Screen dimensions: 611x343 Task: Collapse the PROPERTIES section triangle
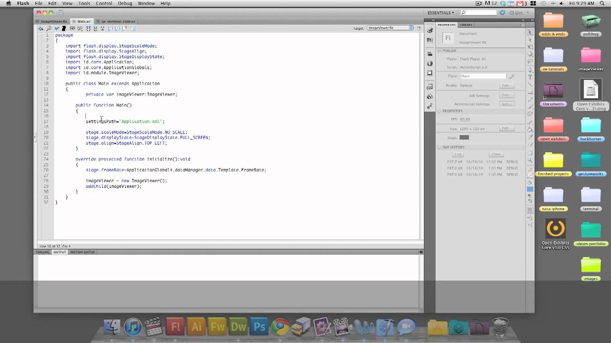[x=439, y=111]
